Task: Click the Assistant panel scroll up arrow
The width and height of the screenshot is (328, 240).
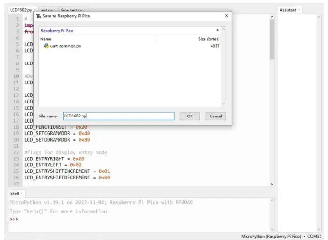Action: click(x=319, y=17)
